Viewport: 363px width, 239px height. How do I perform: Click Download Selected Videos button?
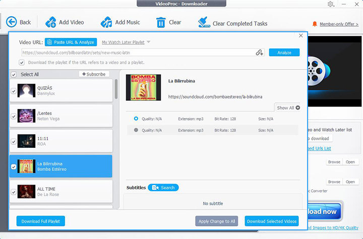[x=272, y=221]
